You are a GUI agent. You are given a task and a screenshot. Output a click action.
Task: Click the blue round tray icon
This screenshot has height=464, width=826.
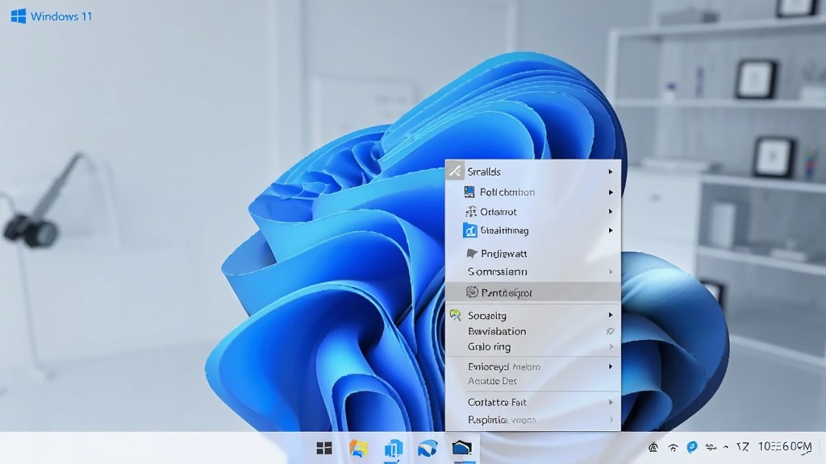pos(691,447)
